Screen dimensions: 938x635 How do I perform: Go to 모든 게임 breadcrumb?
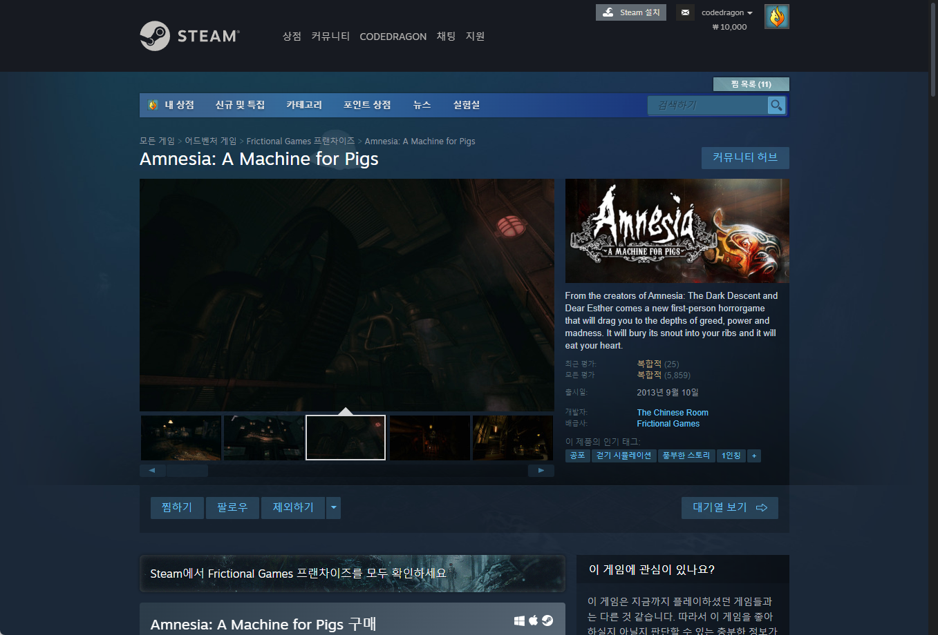coord(157,141)
